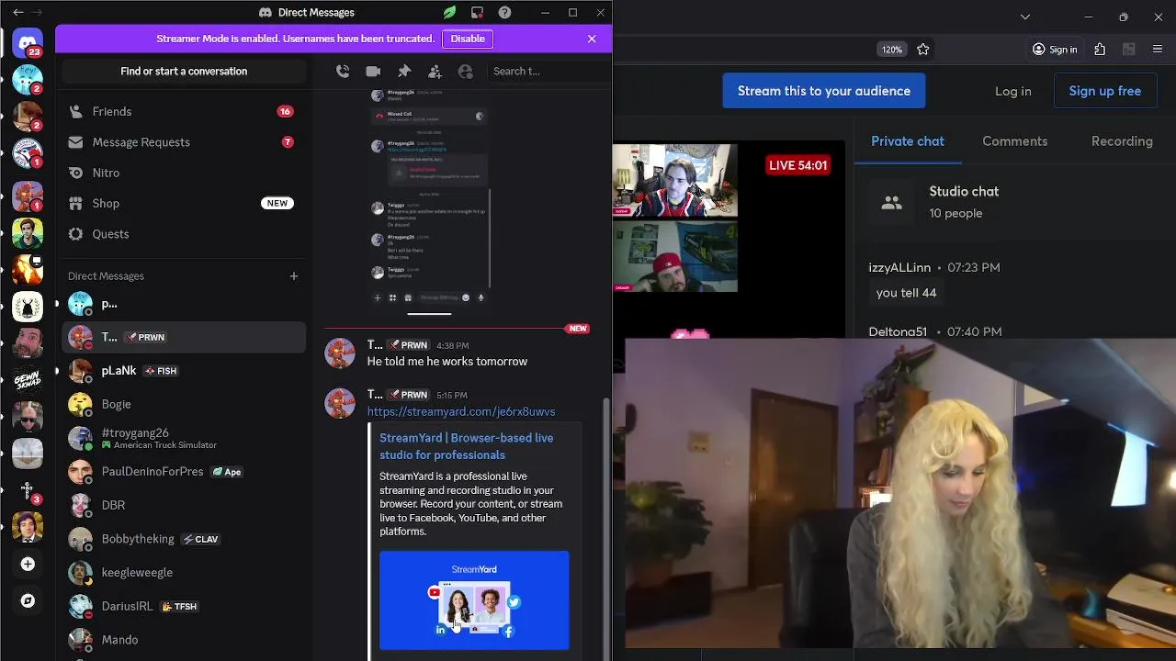Open DM with Bogie
This screenshot has height=661, width=1176.
click(x=184, y=404)
